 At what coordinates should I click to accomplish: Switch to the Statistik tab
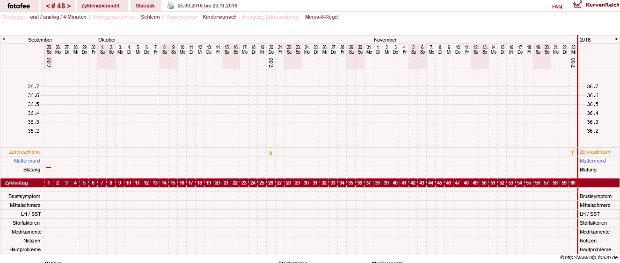(x=145, y=6)
